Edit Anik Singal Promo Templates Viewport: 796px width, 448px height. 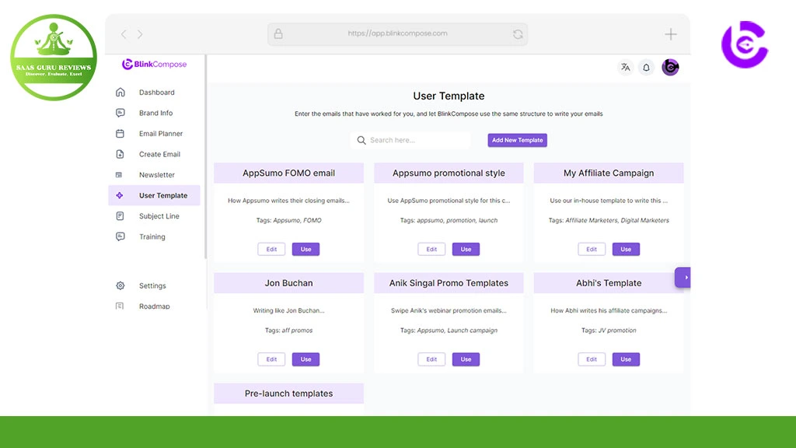(431, 359)
